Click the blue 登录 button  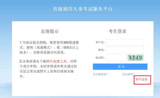point(120,67)
